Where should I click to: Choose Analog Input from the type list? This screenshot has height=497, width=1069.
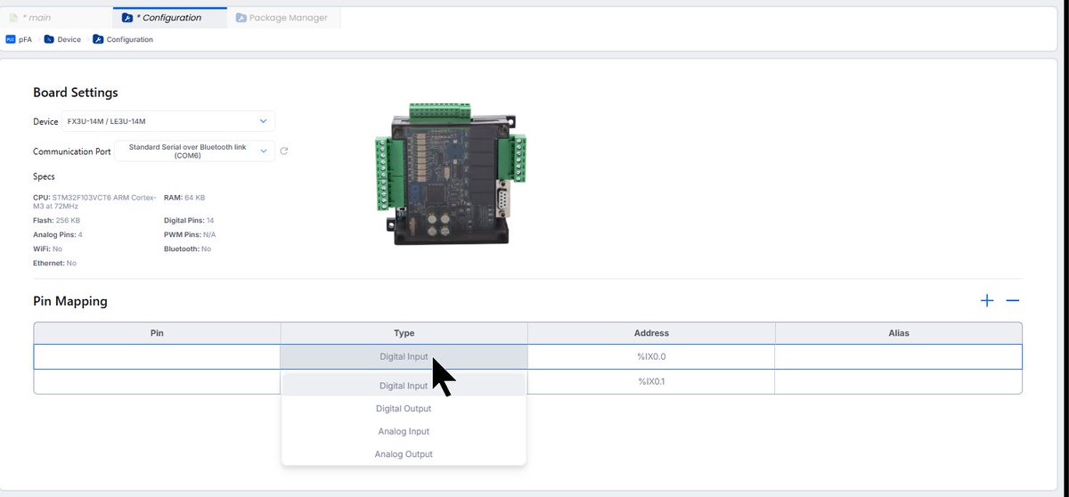click(404, 431)
